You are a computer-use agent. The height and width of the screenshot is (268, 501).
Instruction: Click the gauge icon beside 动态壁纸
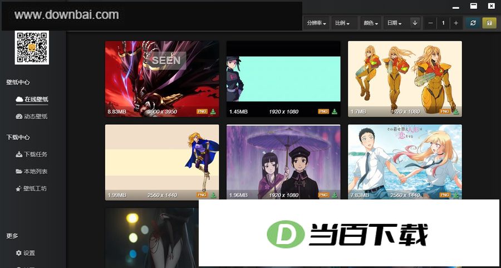pyautogui.click(x=19, y=116)
